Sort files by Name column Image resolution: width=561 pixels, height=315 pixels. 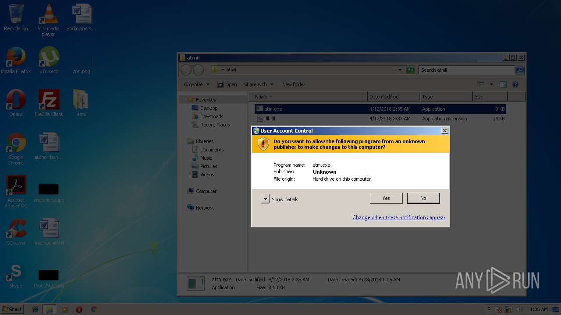[308, 97]
